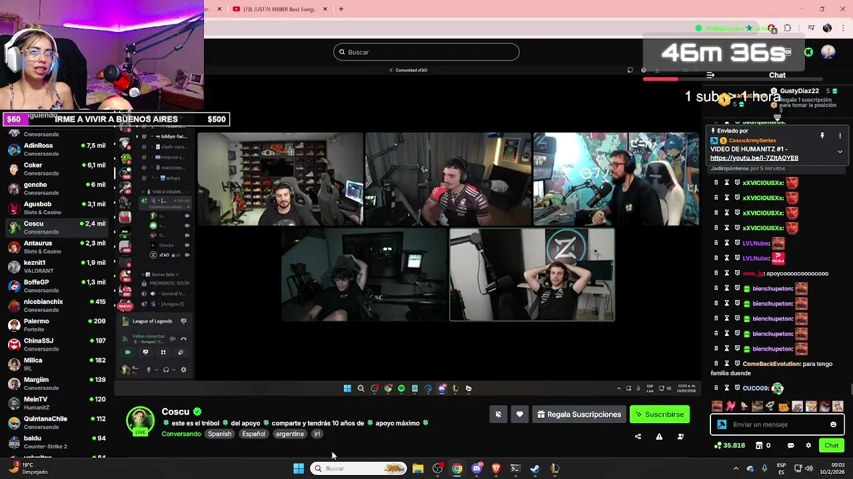Click the Buscar search field at the top
The image size is (853, 479).
[x=426, y=52]
